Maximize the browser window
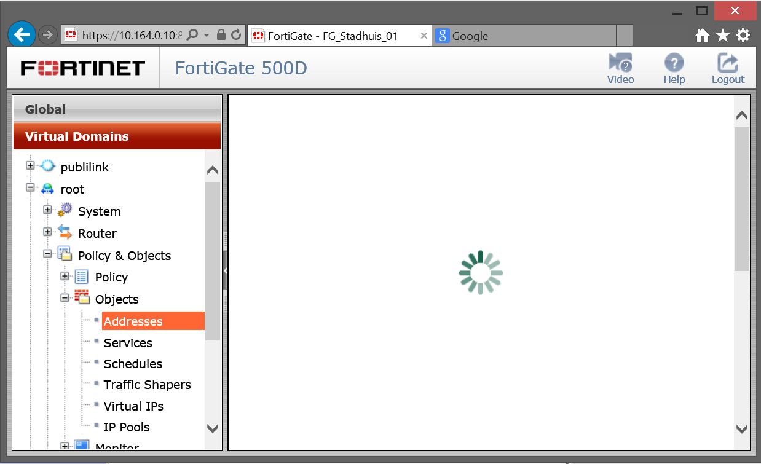Screen dimensions: 761x464 click(x=701, y=10)
